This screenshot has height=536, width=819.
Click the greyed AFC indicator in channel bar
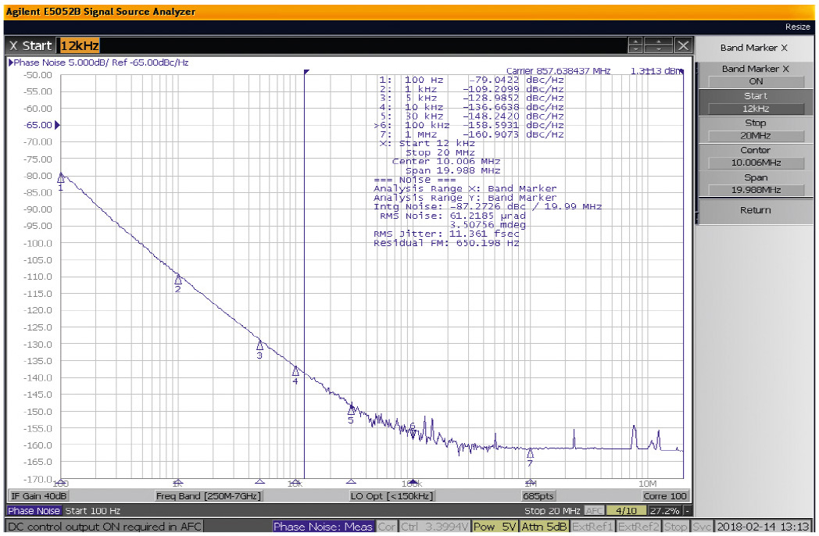tap(594, 511)
